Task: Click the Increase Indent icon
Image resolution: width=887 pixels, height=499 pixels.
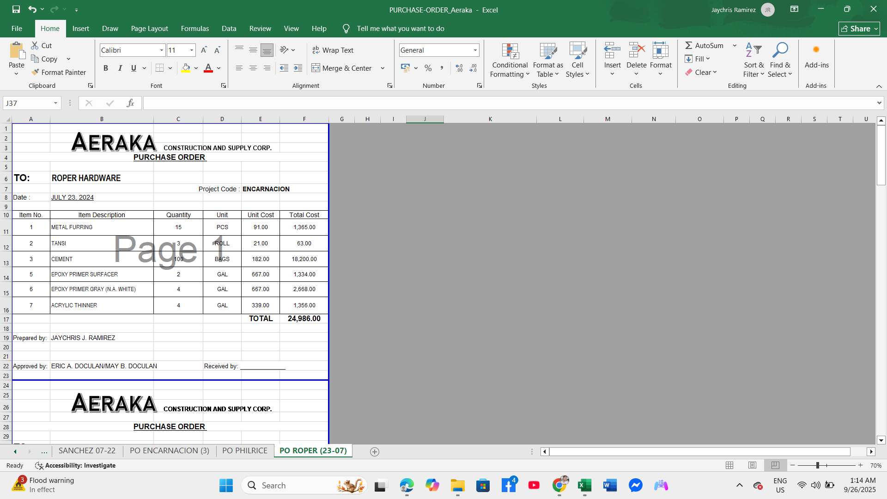Action: 298,68
